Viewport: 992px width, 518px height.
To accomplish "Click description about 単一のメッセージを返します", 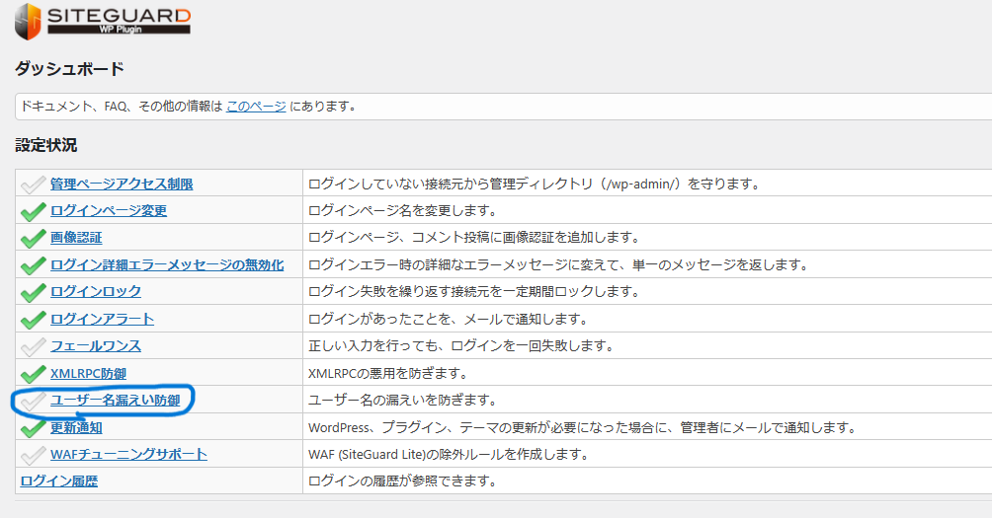I will pos(558,264).
